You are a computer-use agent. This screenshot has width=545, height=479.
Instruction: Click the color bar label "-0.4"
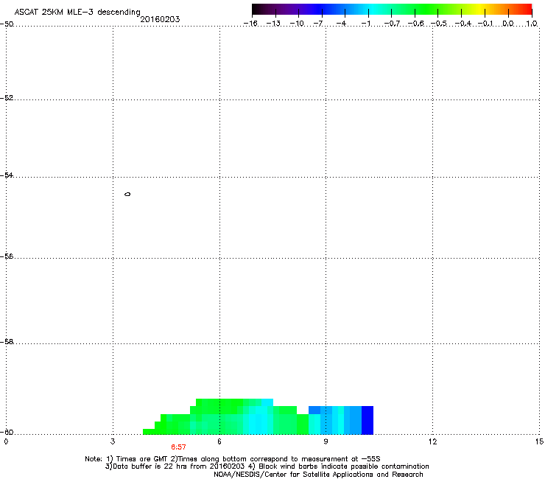click(x=463, y=24)
